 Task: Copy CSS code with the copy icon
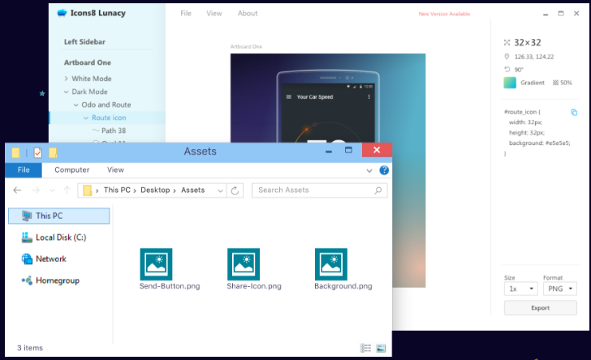[x=574, y=112]
